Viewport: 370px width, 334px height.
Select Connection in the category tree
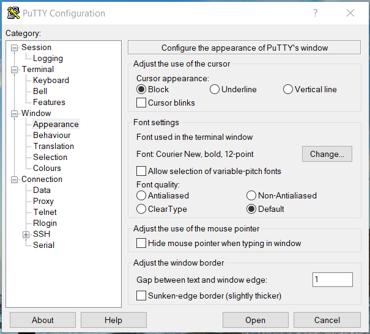[42, 180]
